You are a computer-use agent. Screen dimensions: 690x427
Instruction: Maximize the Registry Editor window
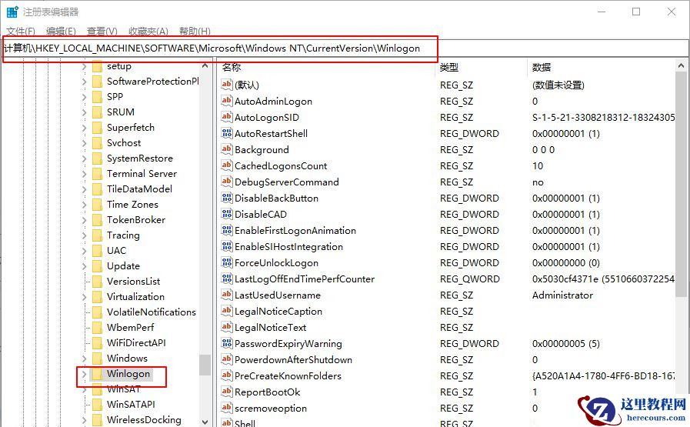tap(636, 12)
